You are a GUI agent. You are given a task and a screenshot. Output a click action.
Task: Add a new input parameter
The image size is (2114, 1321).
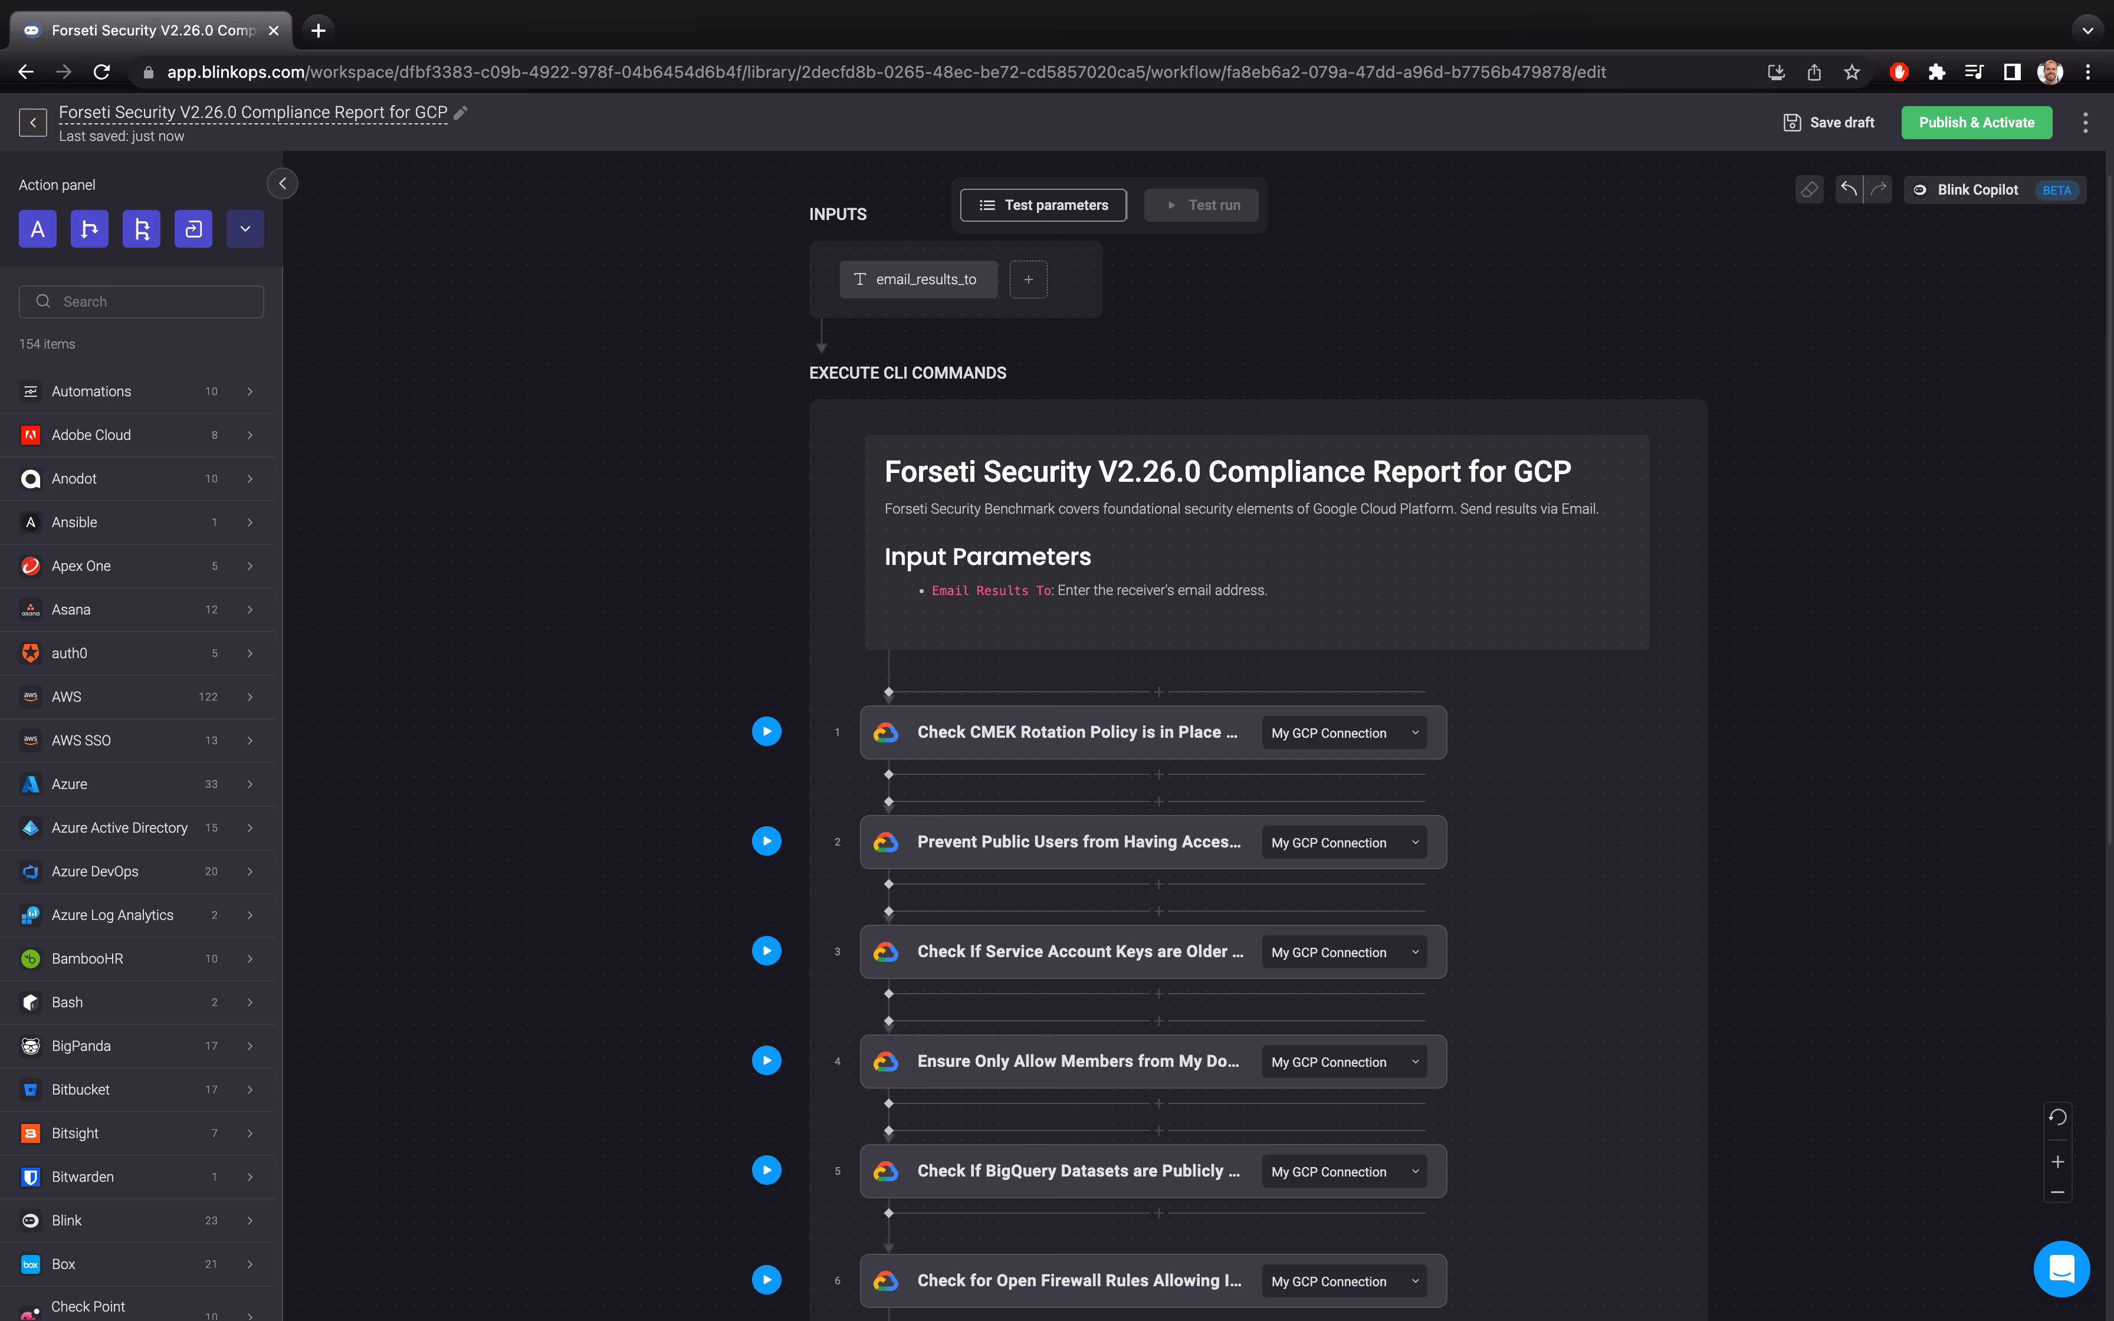(x=1028, y=280)
